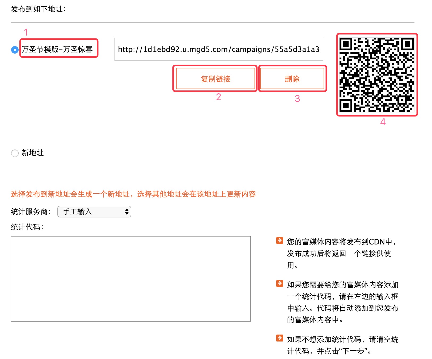The height and width of the screenshot is (359, 432).
Task: Select the 新地址 radio option
Action: point(15,153)
